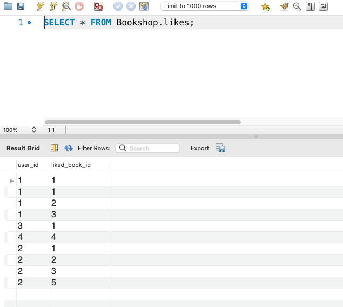343x307 pixels.
Task: Select the liked_book_id cell with value 4
Action: click(x=80, y=237)
